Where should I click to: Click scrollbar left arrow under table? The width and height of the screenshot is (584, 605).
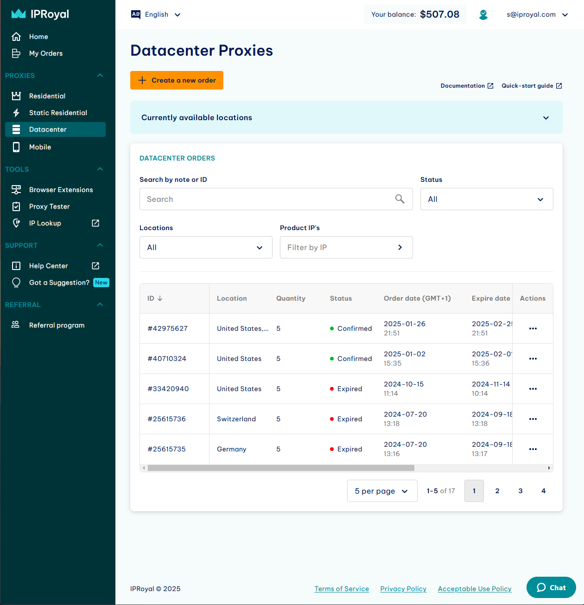coord(144,468)
